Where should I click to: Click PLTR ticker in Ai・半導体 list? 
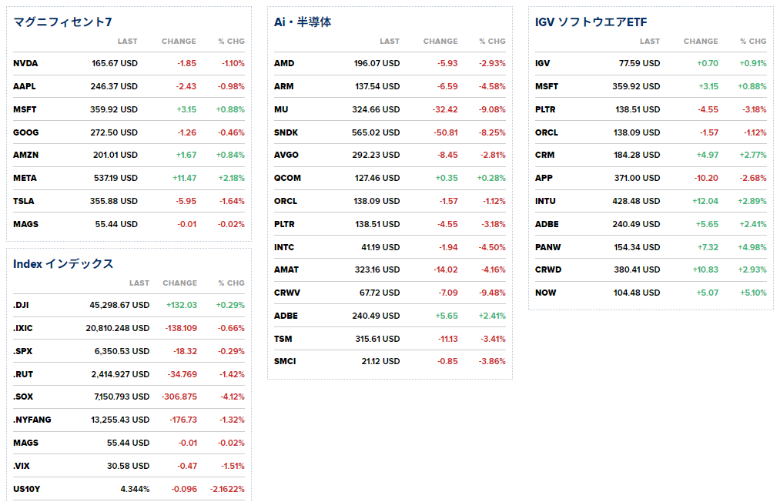coord(285,224)
